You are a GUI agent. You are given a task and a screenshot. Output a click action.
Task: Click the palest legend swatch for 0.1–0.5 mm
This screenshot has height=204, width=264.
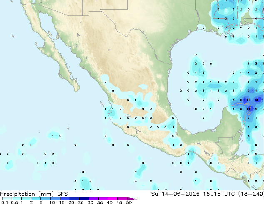[x=7, y=199]
